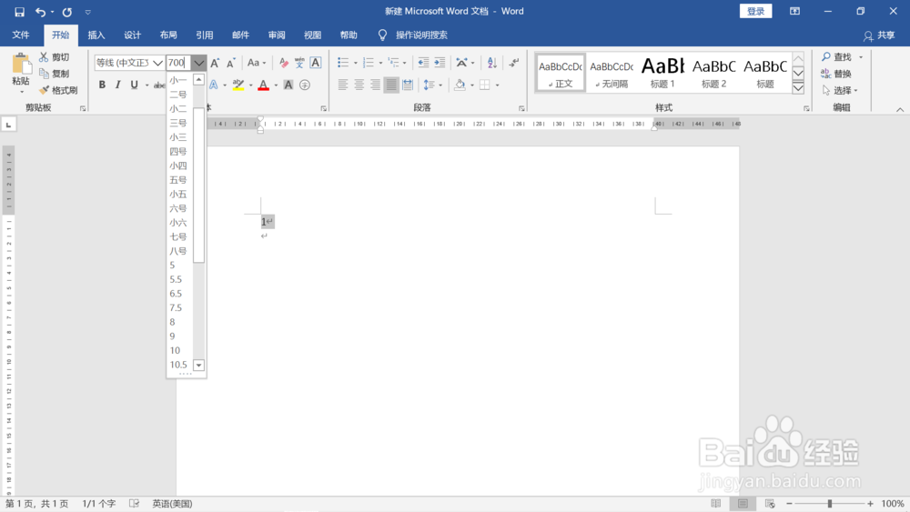Toggle italic formatting
Viewport: 910px width, 512px height.
pyautogui.click(x=117, y=85)
